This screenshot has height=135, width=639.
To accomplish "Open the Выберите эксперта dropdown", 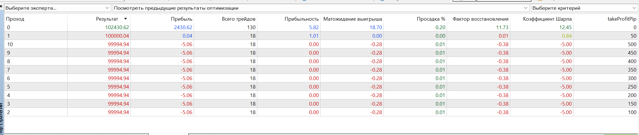I will click(x=107, y=8).
